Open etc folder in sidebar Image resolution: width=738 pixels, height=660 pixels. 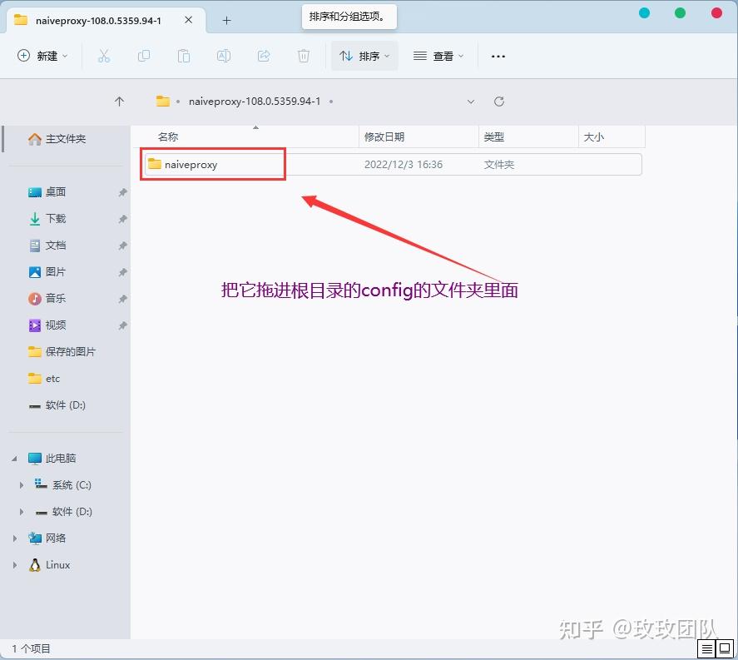point(52,379)
